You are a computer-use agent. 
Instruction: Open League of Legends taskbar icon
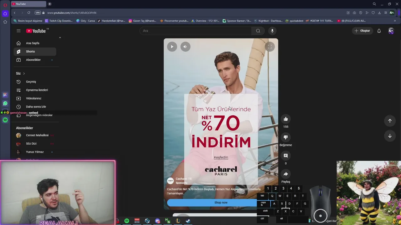coord(178,221)
